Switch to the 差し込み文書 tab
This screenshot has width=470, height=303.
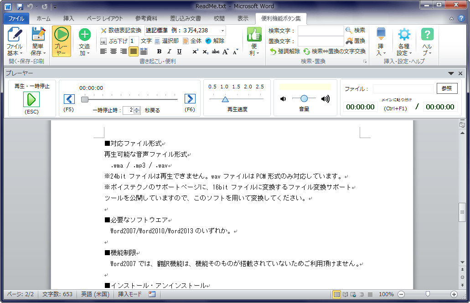pos(186,19)
